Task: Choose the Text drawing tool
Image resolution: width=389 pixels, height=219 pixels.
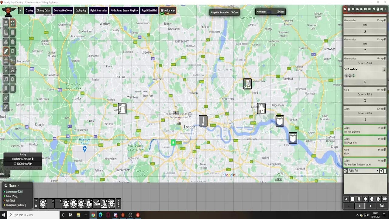Action: click(x=13, y=70)
